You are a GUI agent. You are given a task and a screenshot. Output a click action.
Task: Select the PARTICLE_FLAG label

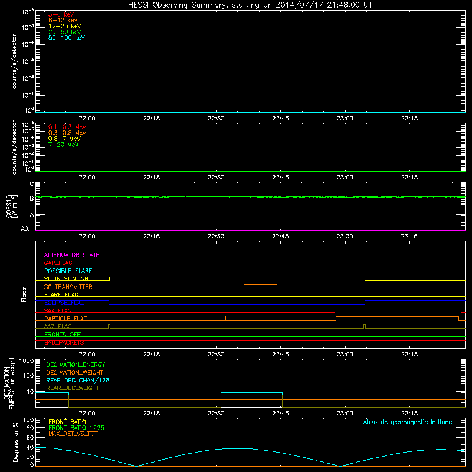coord(66,318)
